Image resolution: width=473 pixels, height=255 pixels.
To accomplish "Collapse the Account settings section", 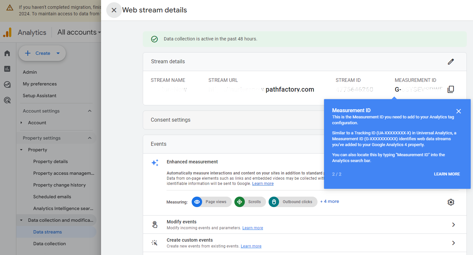I will (90, 111).
